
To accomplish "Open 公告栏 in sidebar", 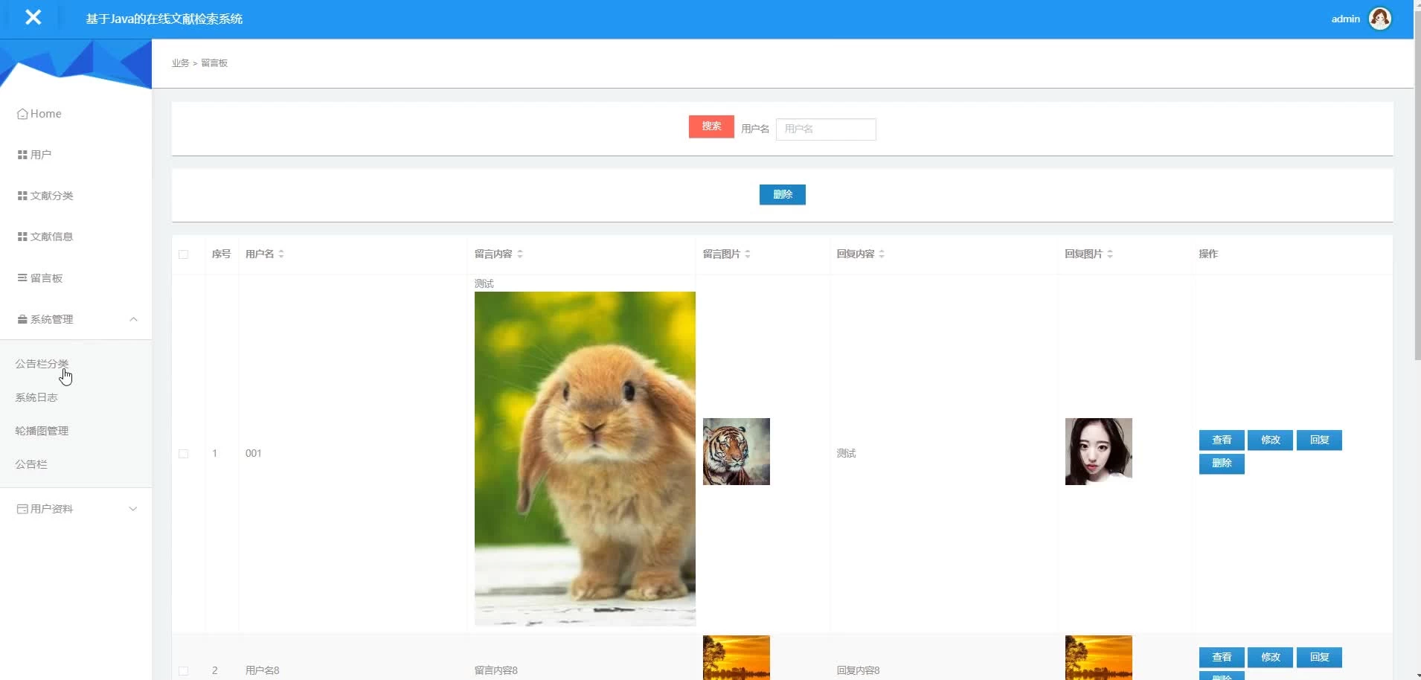I will pos(31,464).
